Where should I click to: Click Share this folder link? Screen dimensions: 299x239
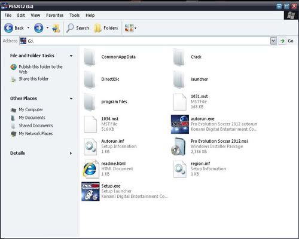[x=33, y=79]
